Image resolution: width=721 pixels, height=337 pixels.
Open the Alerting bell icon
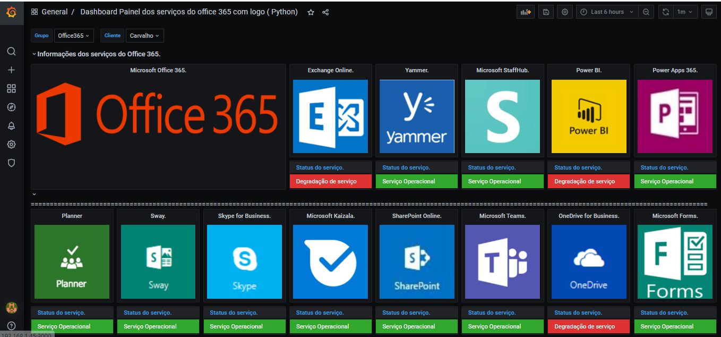(11, 126)
